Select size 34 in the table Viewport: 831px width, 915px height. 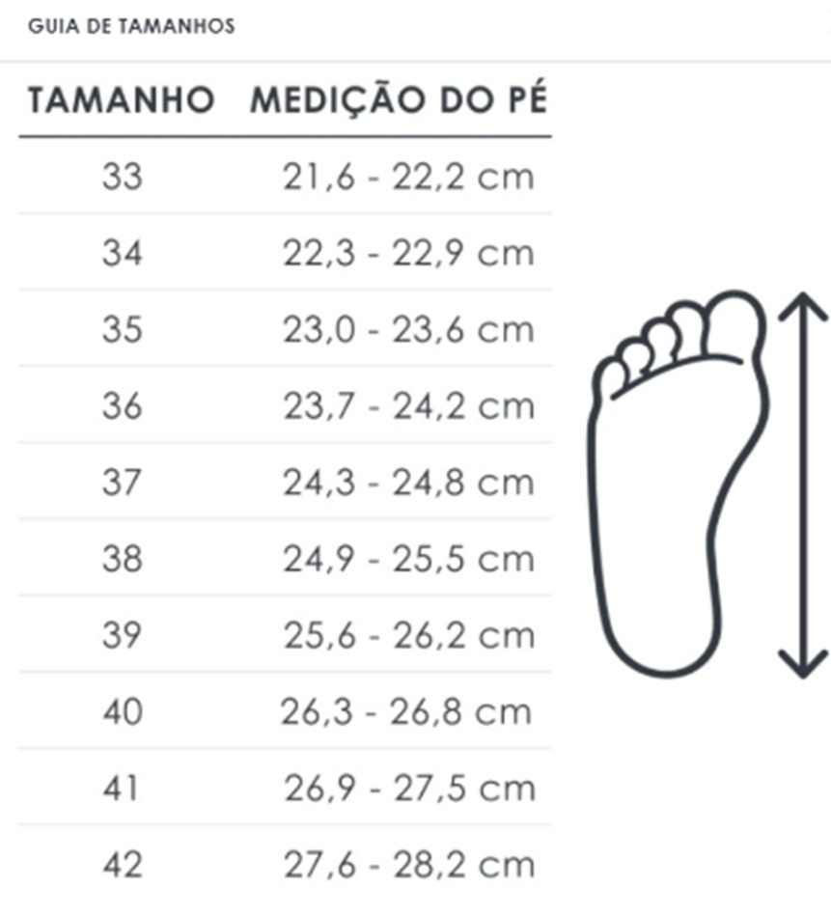pyautogui.click(x=122, y=253)
